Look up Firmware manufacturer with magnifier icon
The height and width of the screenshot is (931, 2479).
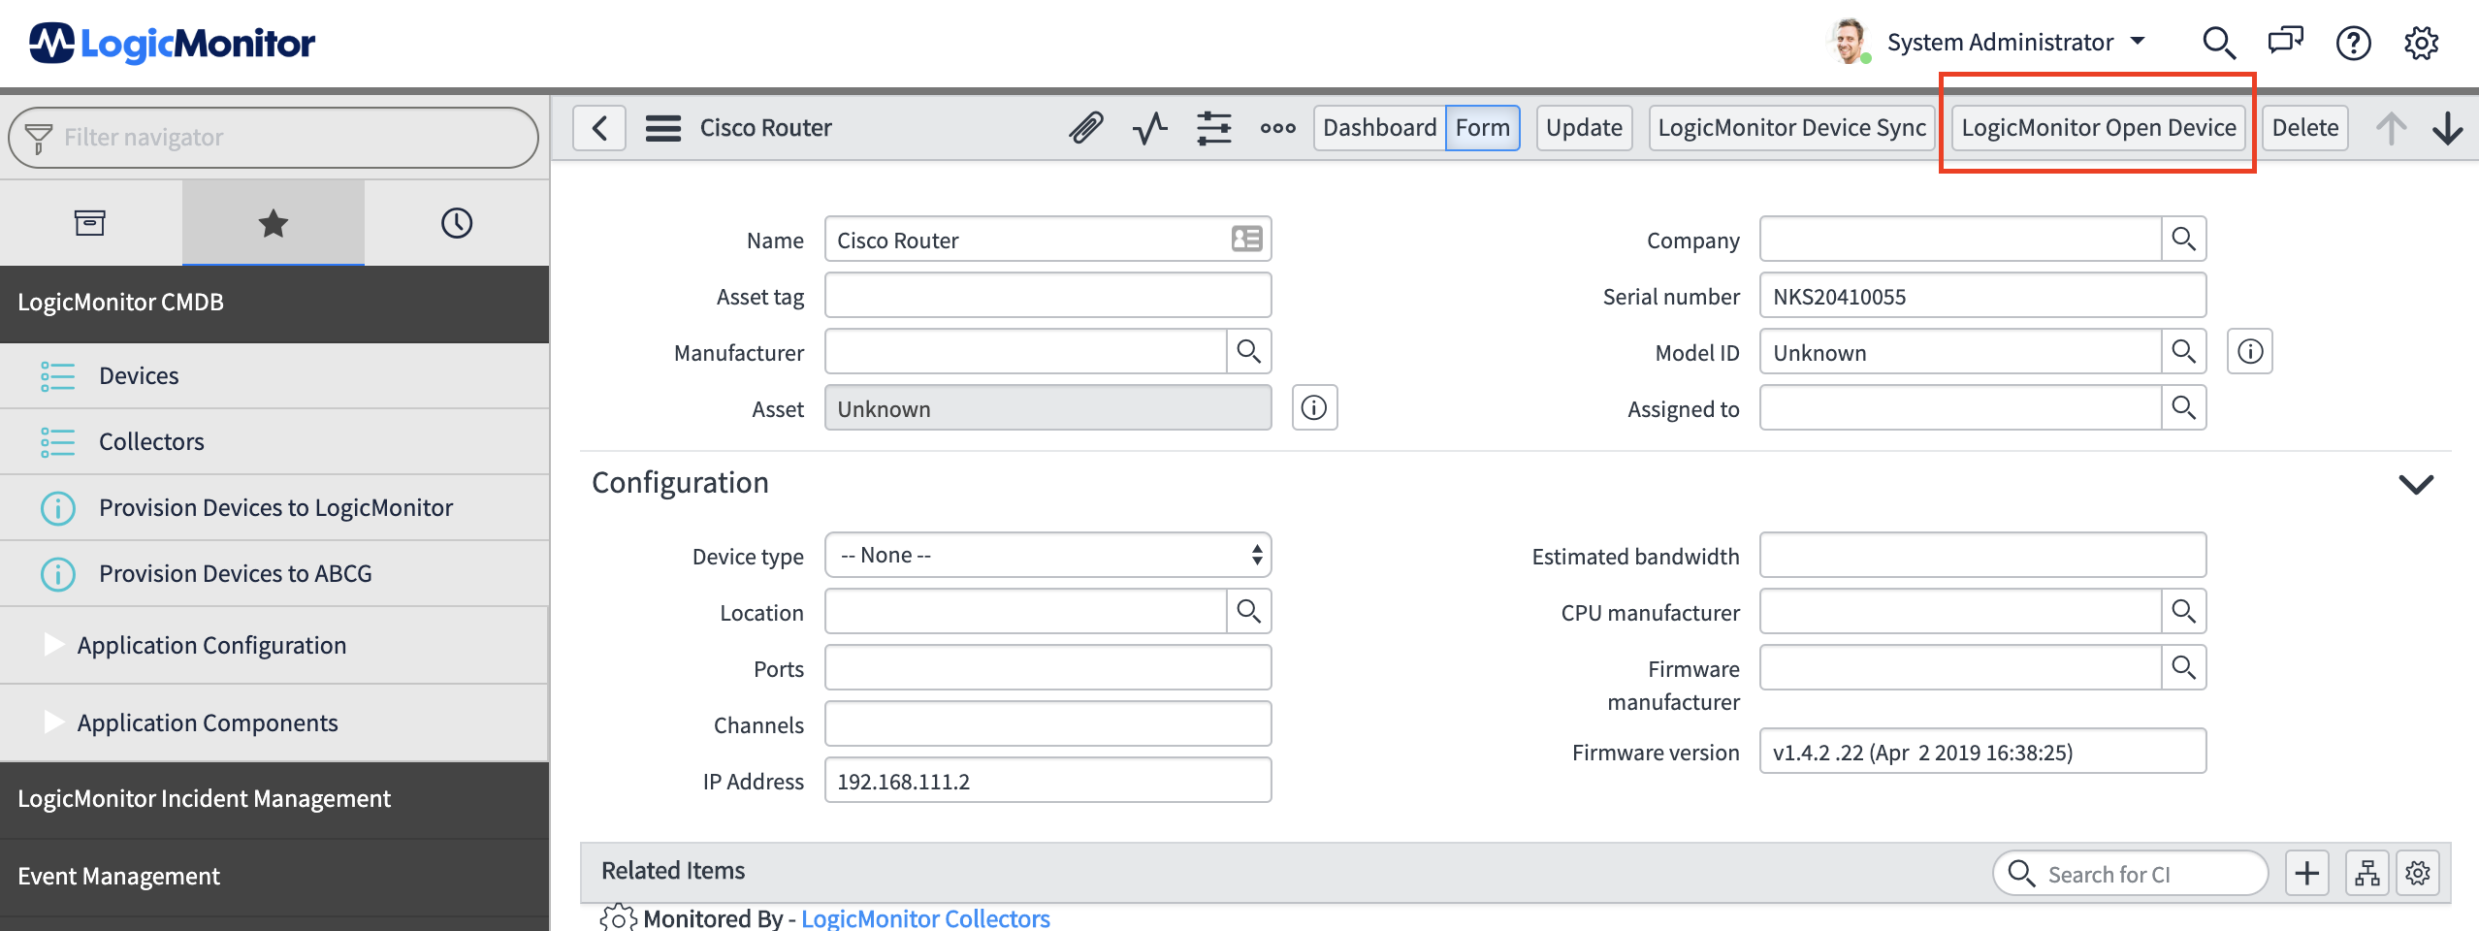click(x=2184, y=667)
